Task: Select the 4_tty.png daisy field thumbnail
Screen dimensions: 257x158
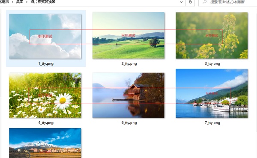Action: [x=45, y=95]
